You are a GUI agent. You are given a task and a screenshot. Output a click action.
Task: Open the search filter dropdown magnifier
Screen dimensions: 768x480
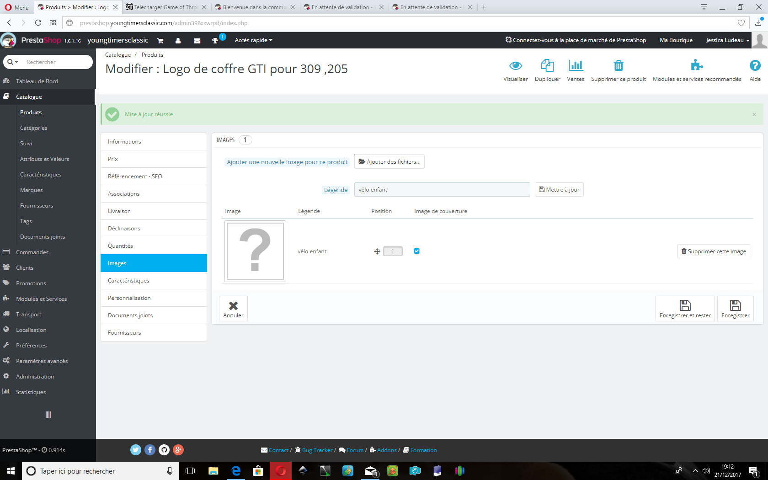coord(12,62)
